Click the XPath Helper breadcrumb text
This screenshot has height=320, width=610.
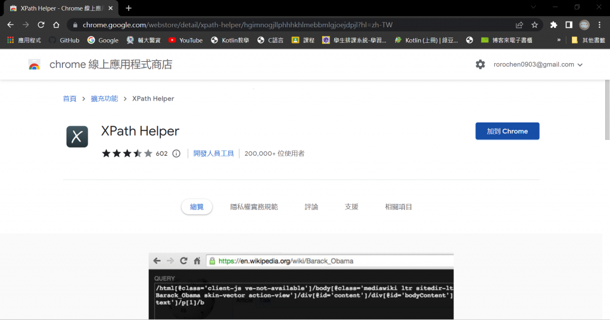153,99
